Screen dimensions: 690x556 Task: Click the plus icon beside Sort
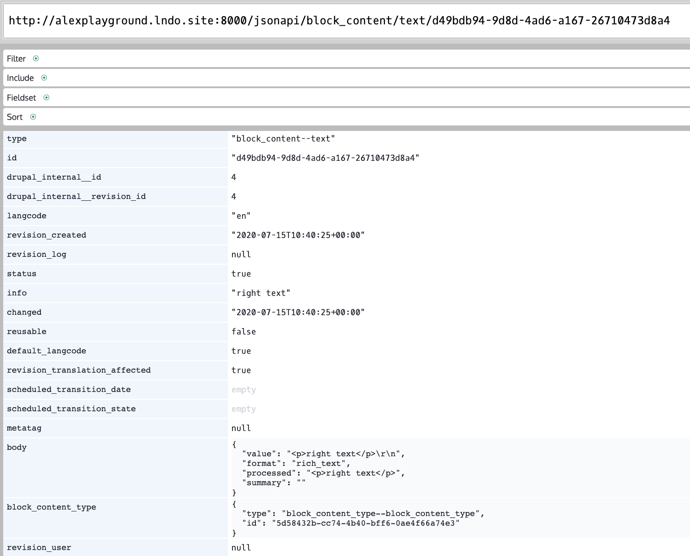pyautogui.click(x=33, y=117)
